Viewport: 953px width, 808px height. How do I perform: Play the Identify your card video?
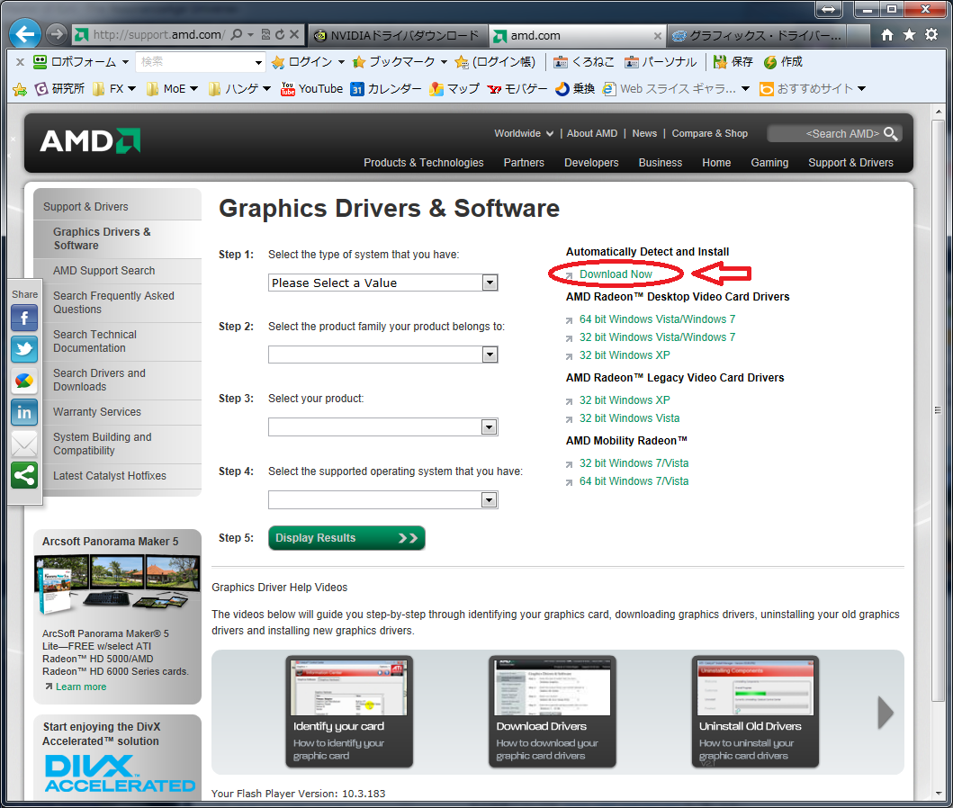click(349, 712)
